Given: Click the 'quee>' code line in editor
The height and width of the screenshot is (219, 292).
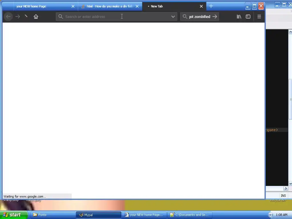Looking at the screenshot, I should [x=272, y=130].
